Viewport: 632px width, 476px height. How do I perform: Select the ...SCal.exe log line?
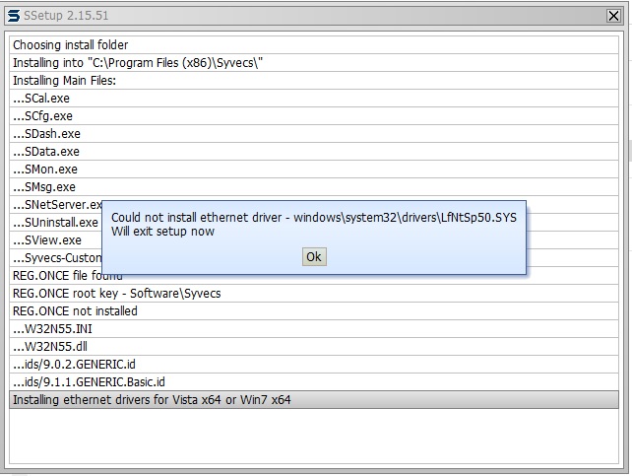[40, 99]
